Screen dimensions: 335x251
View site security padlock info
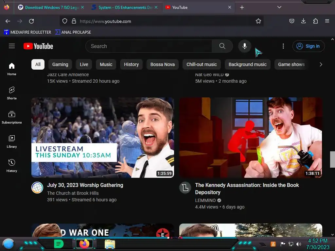click(74, 21)
